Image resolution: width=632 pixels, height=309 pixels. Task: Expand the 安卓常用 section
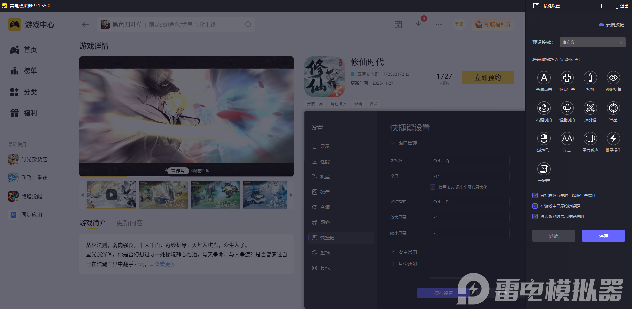pyautogui.click(x=408, y=252)
